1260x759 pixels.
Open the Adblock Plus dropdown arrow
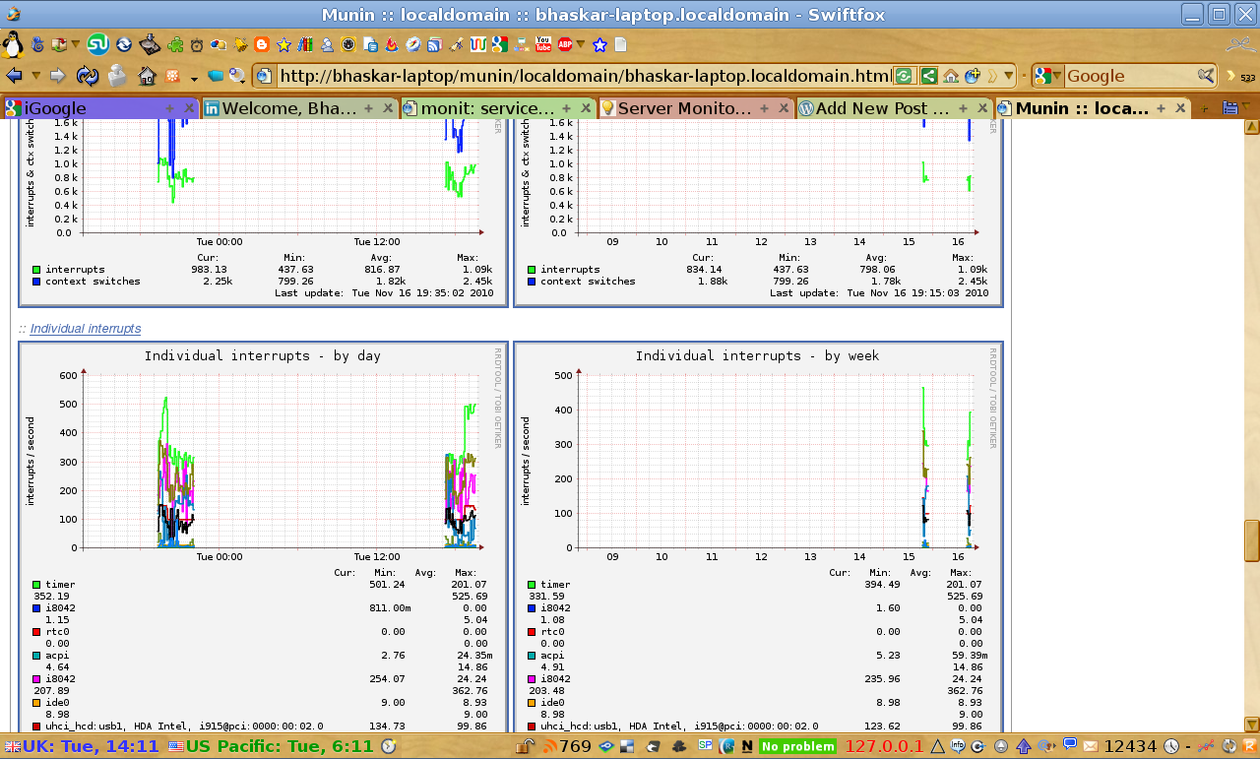point(581,44)
